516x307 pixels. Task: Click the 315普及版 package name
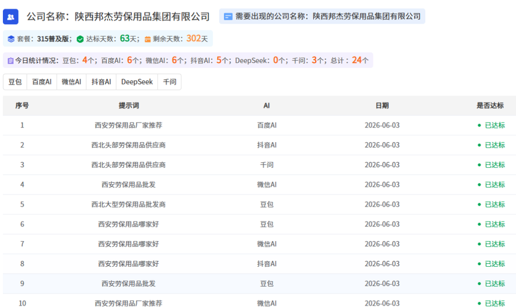pyautogui.click(x=53, y=39)
